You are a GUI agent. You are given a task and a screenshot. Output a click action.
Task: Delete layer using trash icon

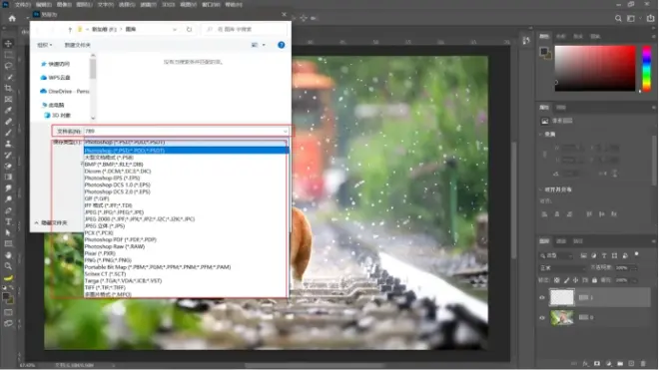[643, 363]
